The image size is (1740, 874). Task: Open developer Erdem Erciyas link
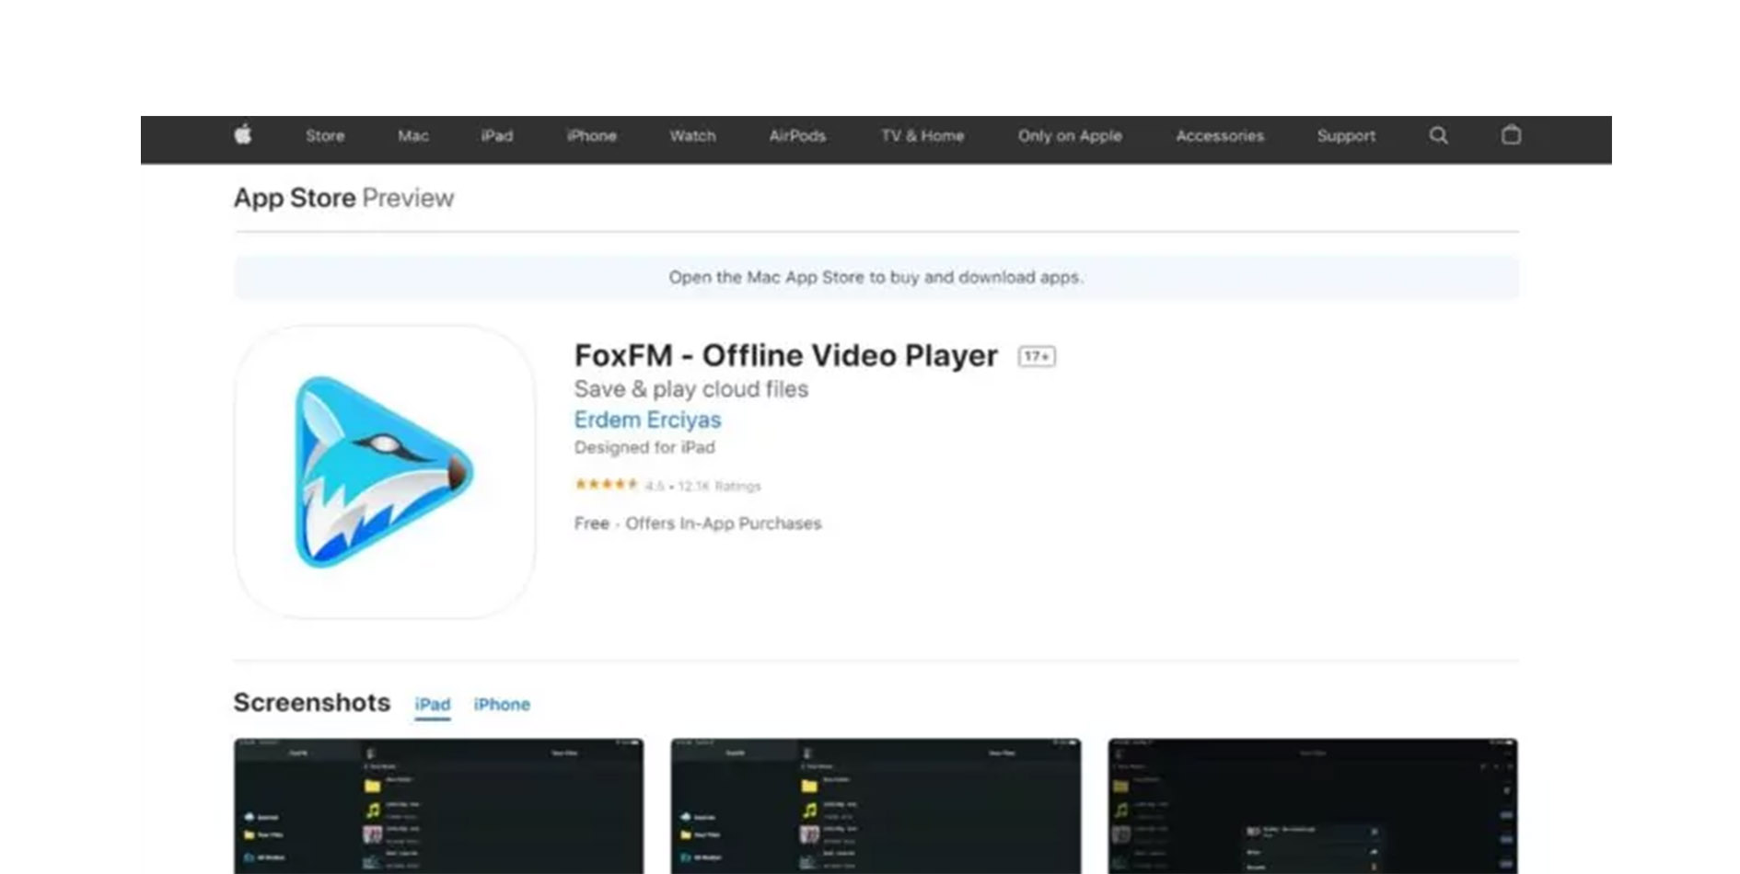pyautogui.click(x=647, y=420)
